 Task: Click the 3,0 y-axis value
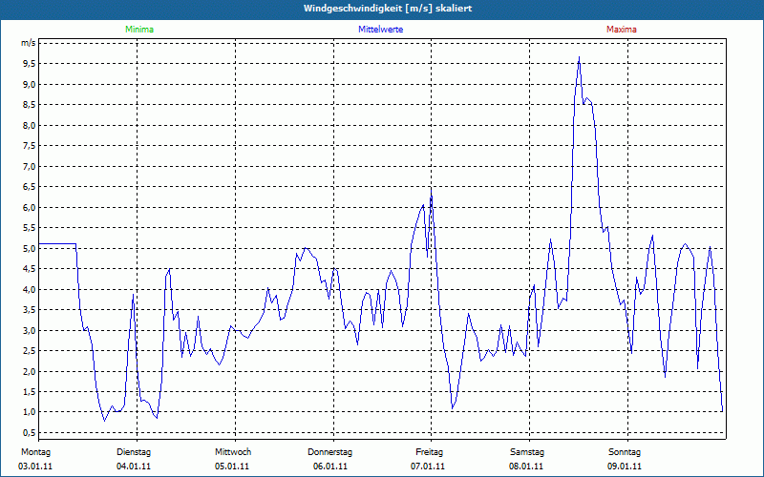[x=29, y=330]
